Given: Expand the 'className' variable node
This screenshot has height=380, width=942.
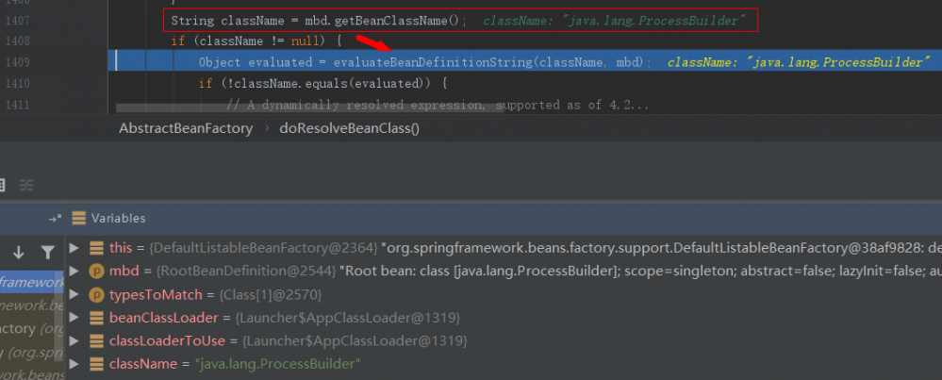Looking at the screenshot, I should click(74, 364).
